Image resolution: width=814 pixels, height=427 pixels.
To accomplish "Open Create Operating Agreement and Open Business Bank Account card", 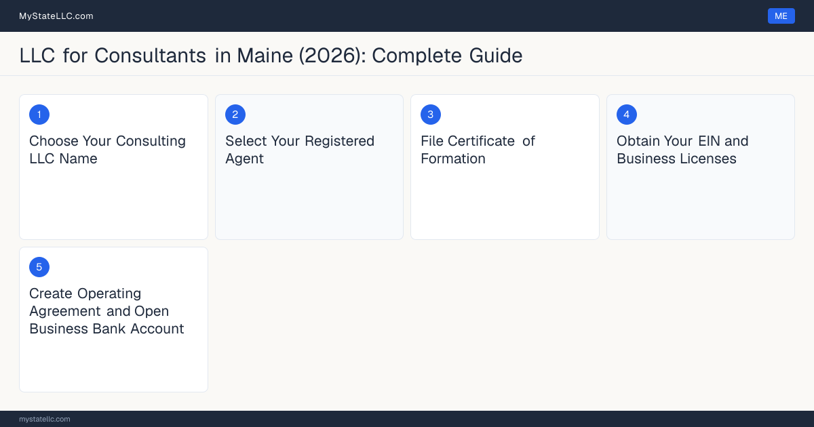I will 113,319.
